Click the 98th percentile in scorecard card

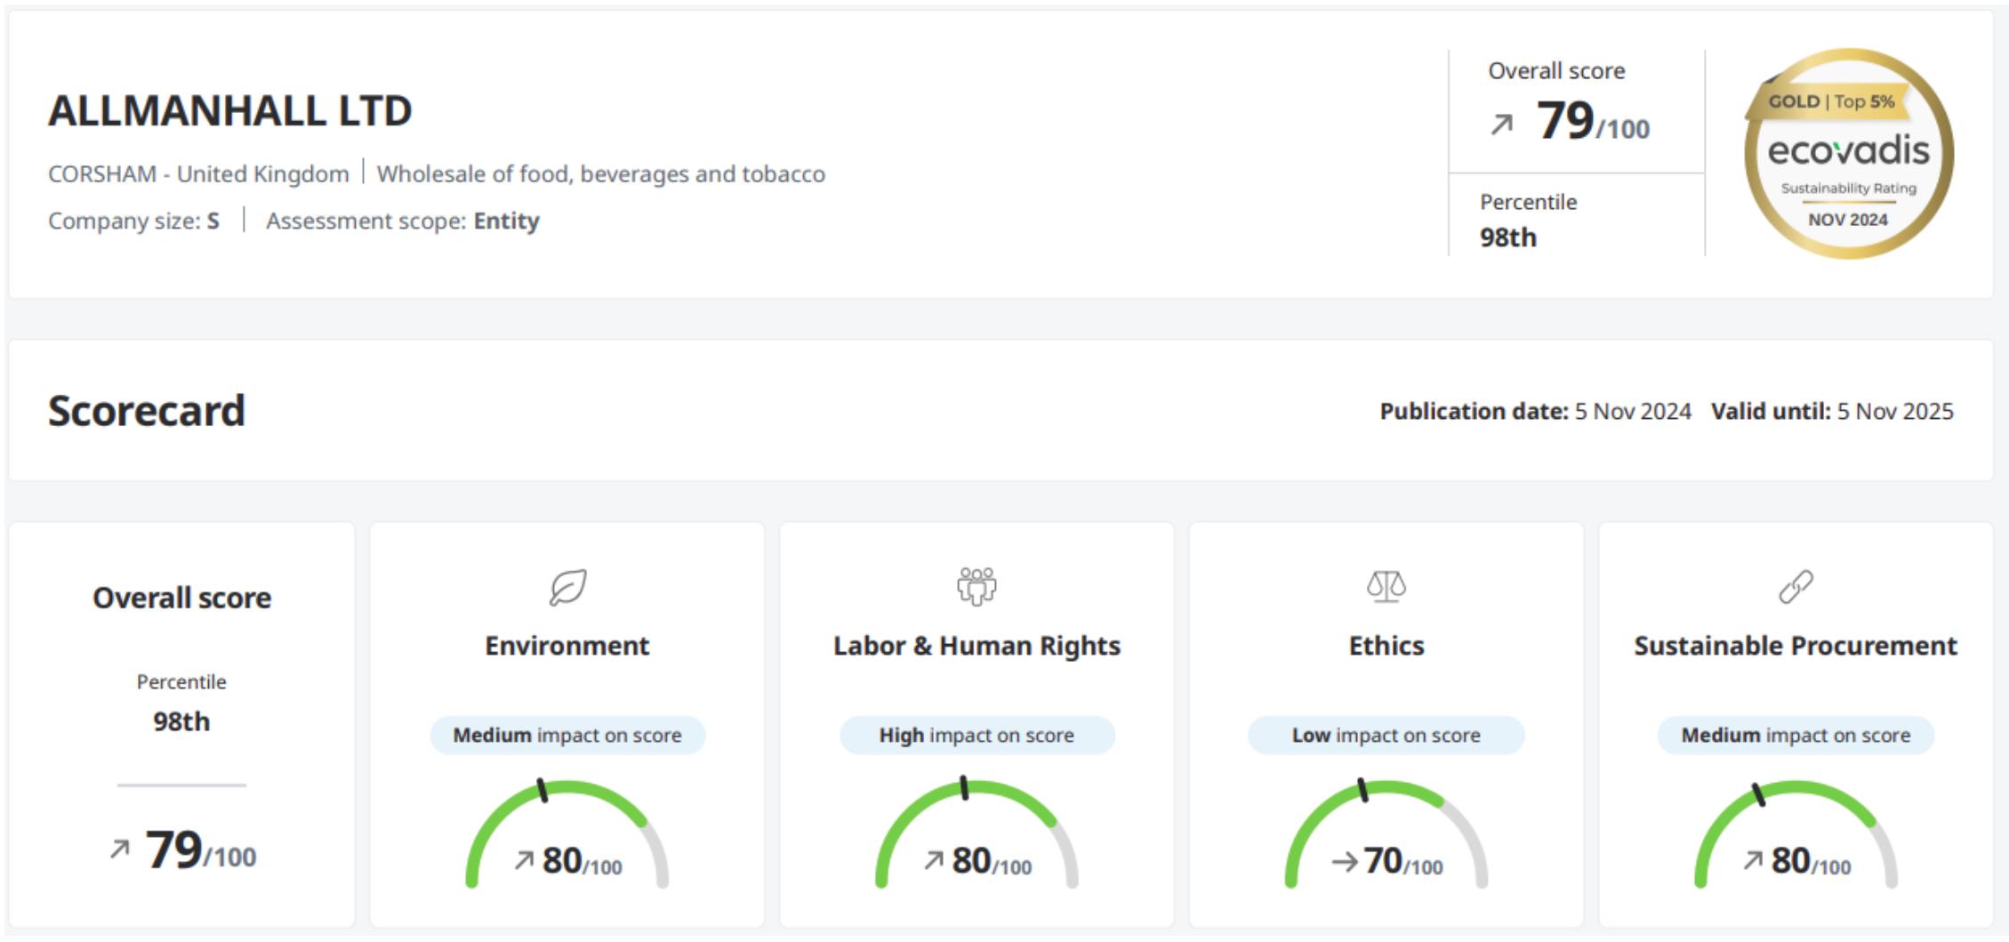coord(181,721)
